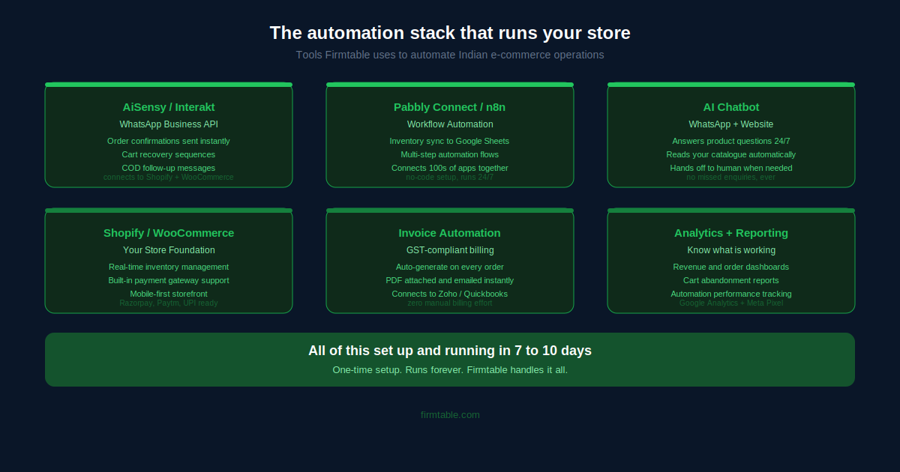Click 'Real-time inventory management' line
This screenshot has width=900, height=472.
[169, 267]
